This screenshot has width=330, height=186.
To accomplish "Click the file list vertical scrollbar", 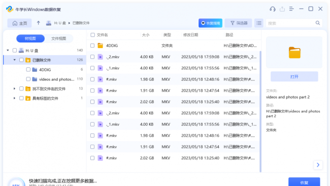I will [x=260, y=111].
